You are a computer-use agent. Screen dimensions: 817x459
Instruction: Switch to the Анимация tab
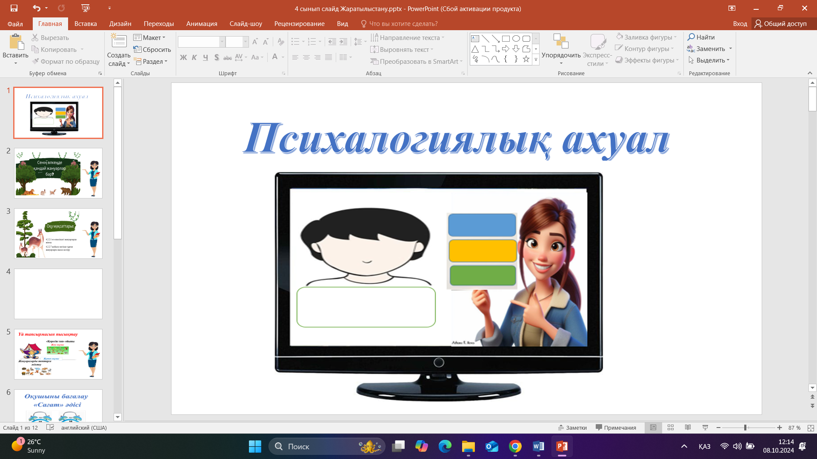pyautogui.click(x=202, y=24)
